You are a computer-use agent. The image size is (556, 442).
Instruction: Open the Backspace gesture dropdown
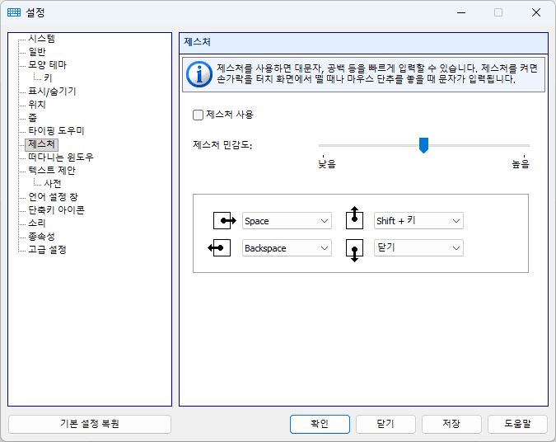click(x=287, y=248)
